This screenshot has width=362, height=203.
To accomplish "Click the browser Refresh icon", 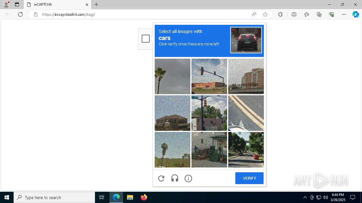I will [20, 14].
